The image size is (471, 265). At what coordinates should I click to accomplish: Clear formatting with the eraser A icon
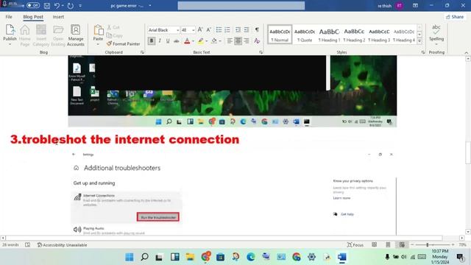(257, 40)
